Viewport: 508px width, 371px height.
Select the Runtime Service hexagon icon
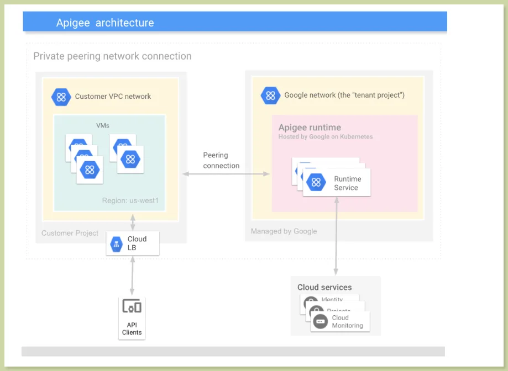point(316,182)
